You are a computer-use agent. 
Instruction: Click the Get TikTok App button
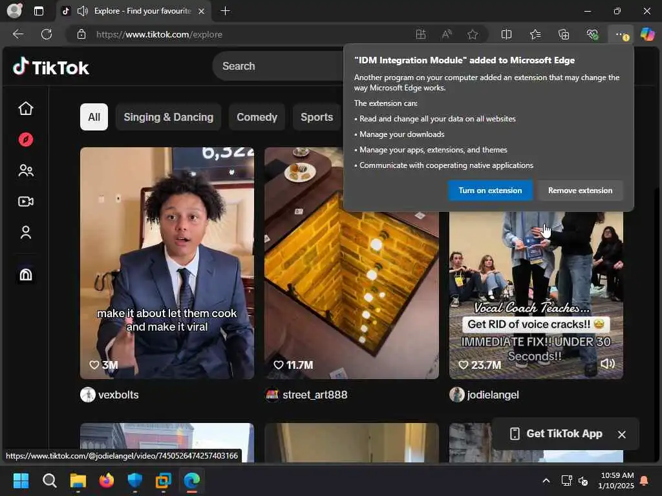pyautogui.click(x=557, y=433)
